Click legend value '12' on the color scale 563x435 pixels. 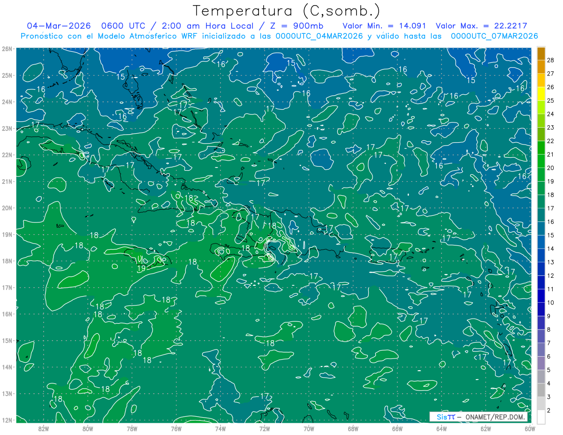tap(551, 275)
